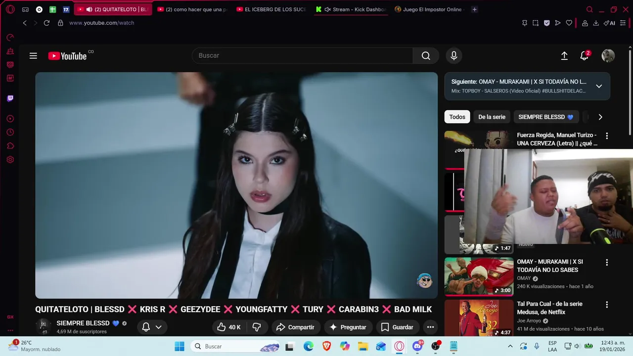
Task: Select the 'De la serie' filter chip
Action: (x=492, y=117)
